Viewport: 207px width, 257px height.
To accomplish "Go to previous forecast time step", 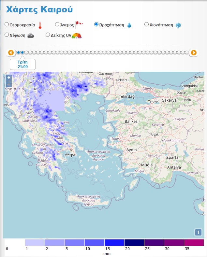I will (x=11, y=53).
